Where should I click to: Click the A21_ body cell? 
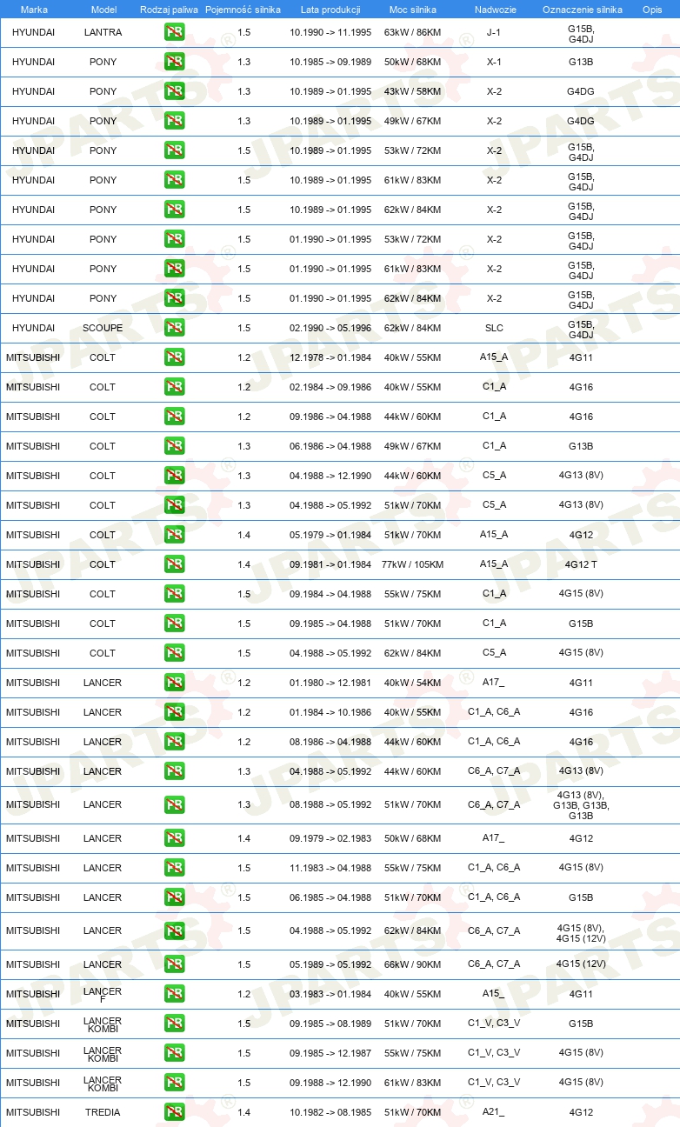[x=494, y=1113]
